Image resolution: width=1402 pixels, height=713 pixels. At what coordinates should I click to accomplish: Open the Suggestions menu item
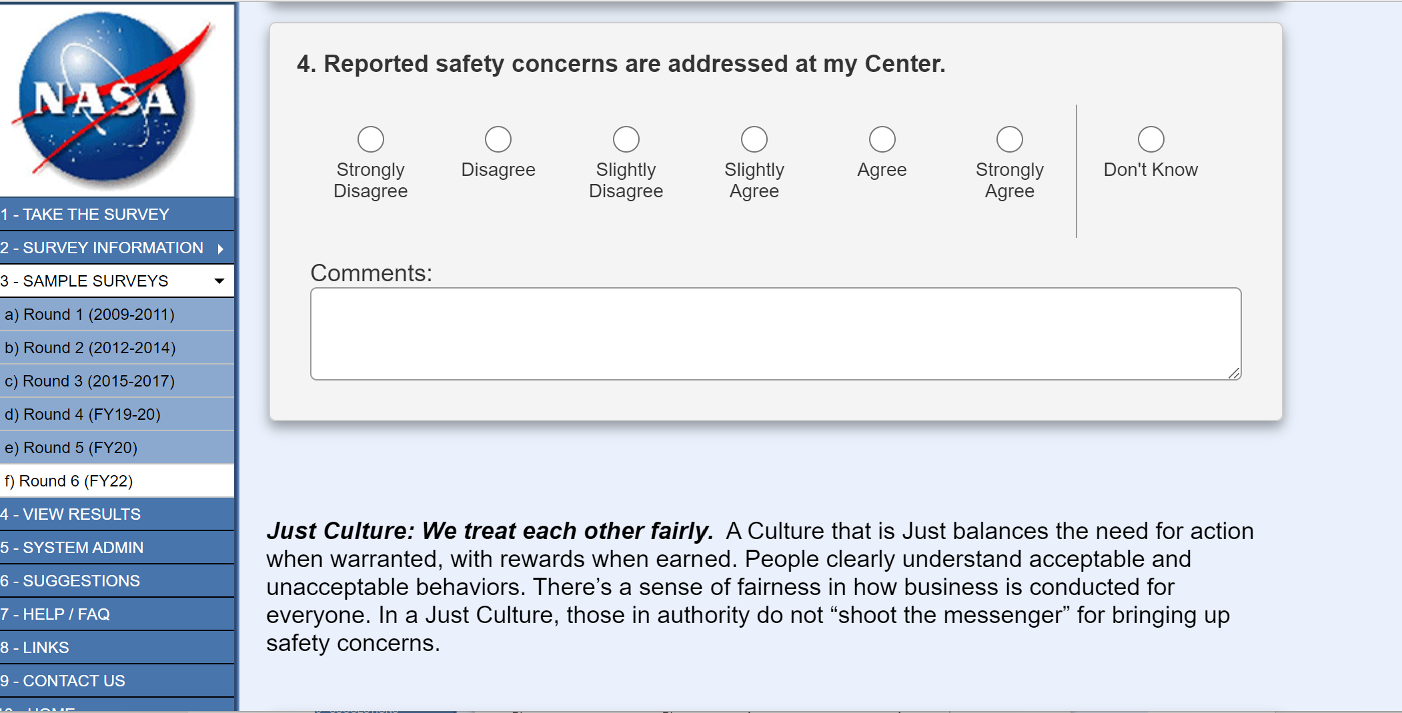point(71,581)
